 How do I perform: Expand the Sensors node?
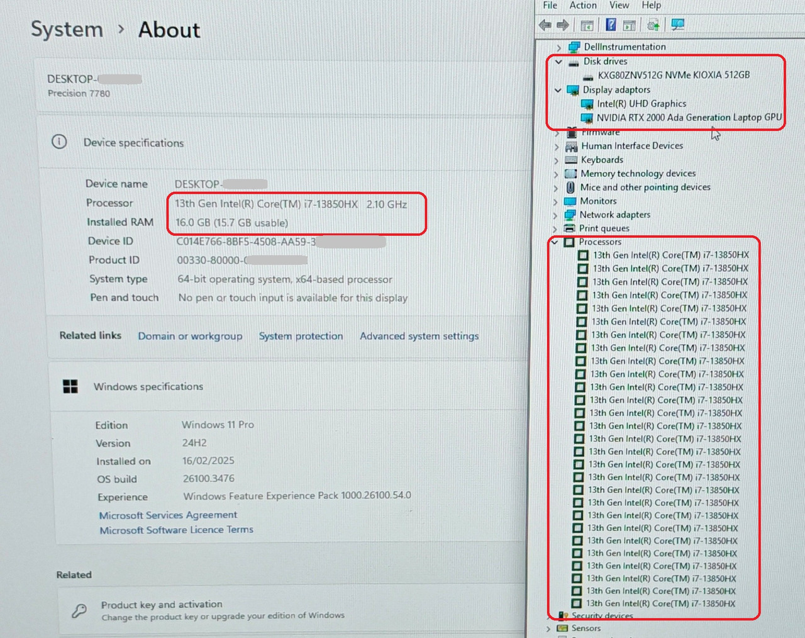548,628
